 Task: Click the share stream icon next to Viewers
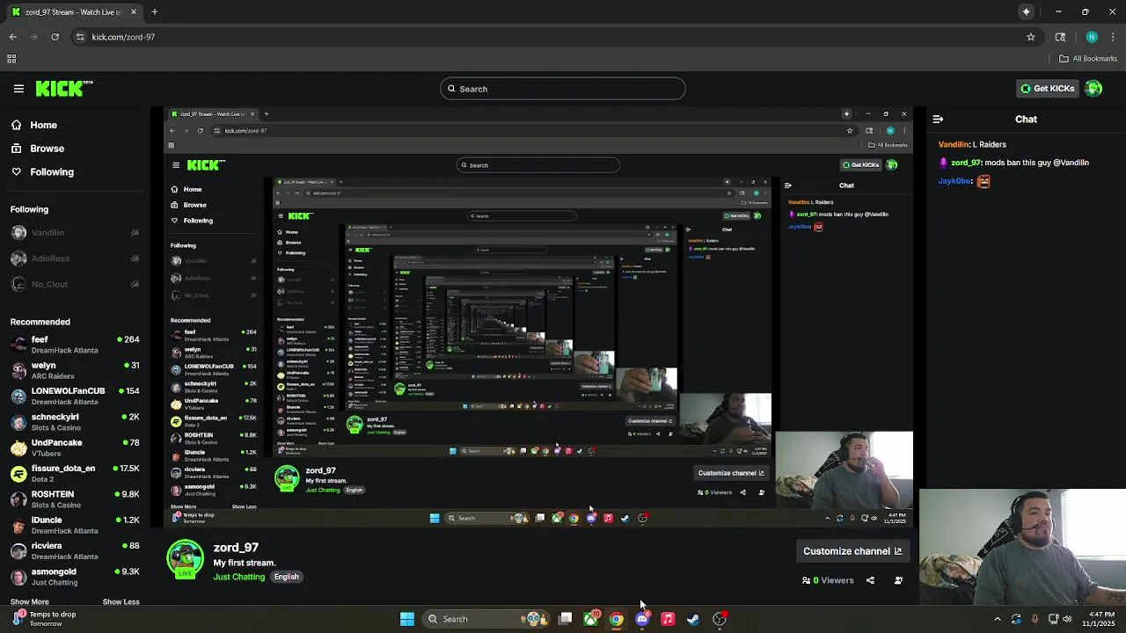[x=870, y=580]
